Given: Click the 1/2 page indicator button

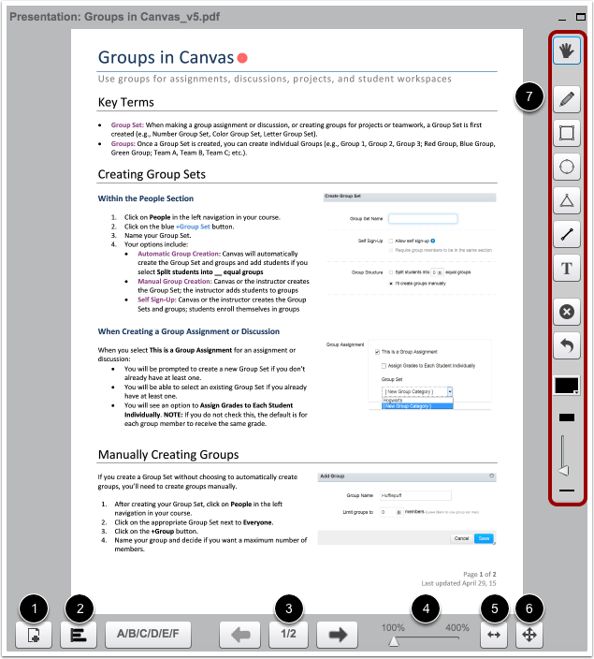Looking at the screenshot, I should tap(288, 634).
